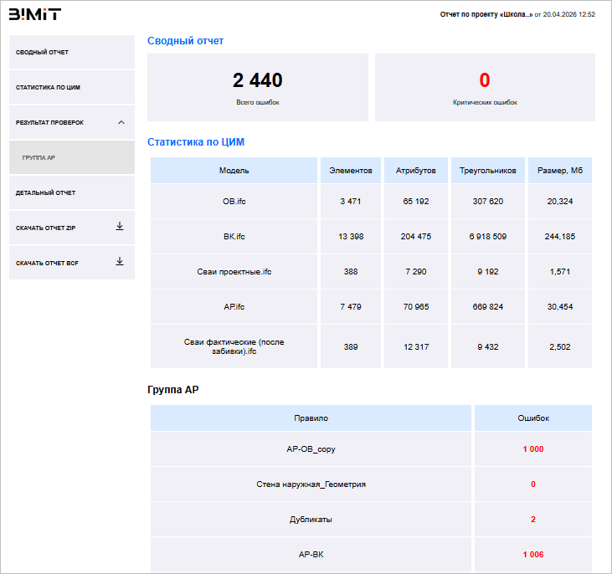This screenshot has width=612, height=574.
Task: Click the Размер, Мб column header
Action: [560, 171]
